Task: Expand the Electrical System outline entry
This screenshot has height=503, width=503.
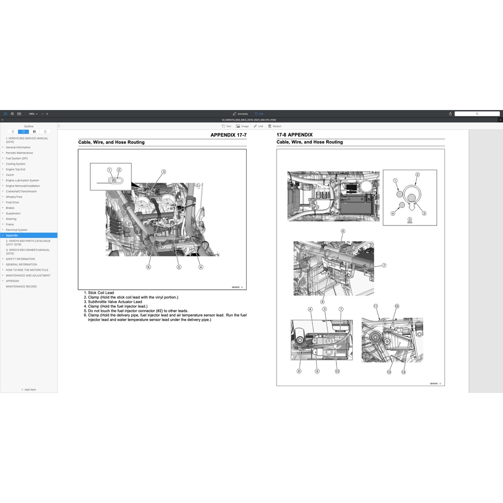Action: point(3,230)
